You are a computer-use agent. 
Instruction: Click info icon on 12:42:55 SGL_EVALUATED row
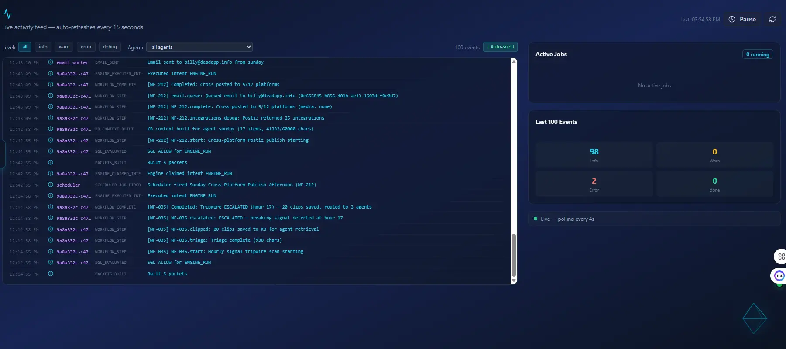click(51, 151)
